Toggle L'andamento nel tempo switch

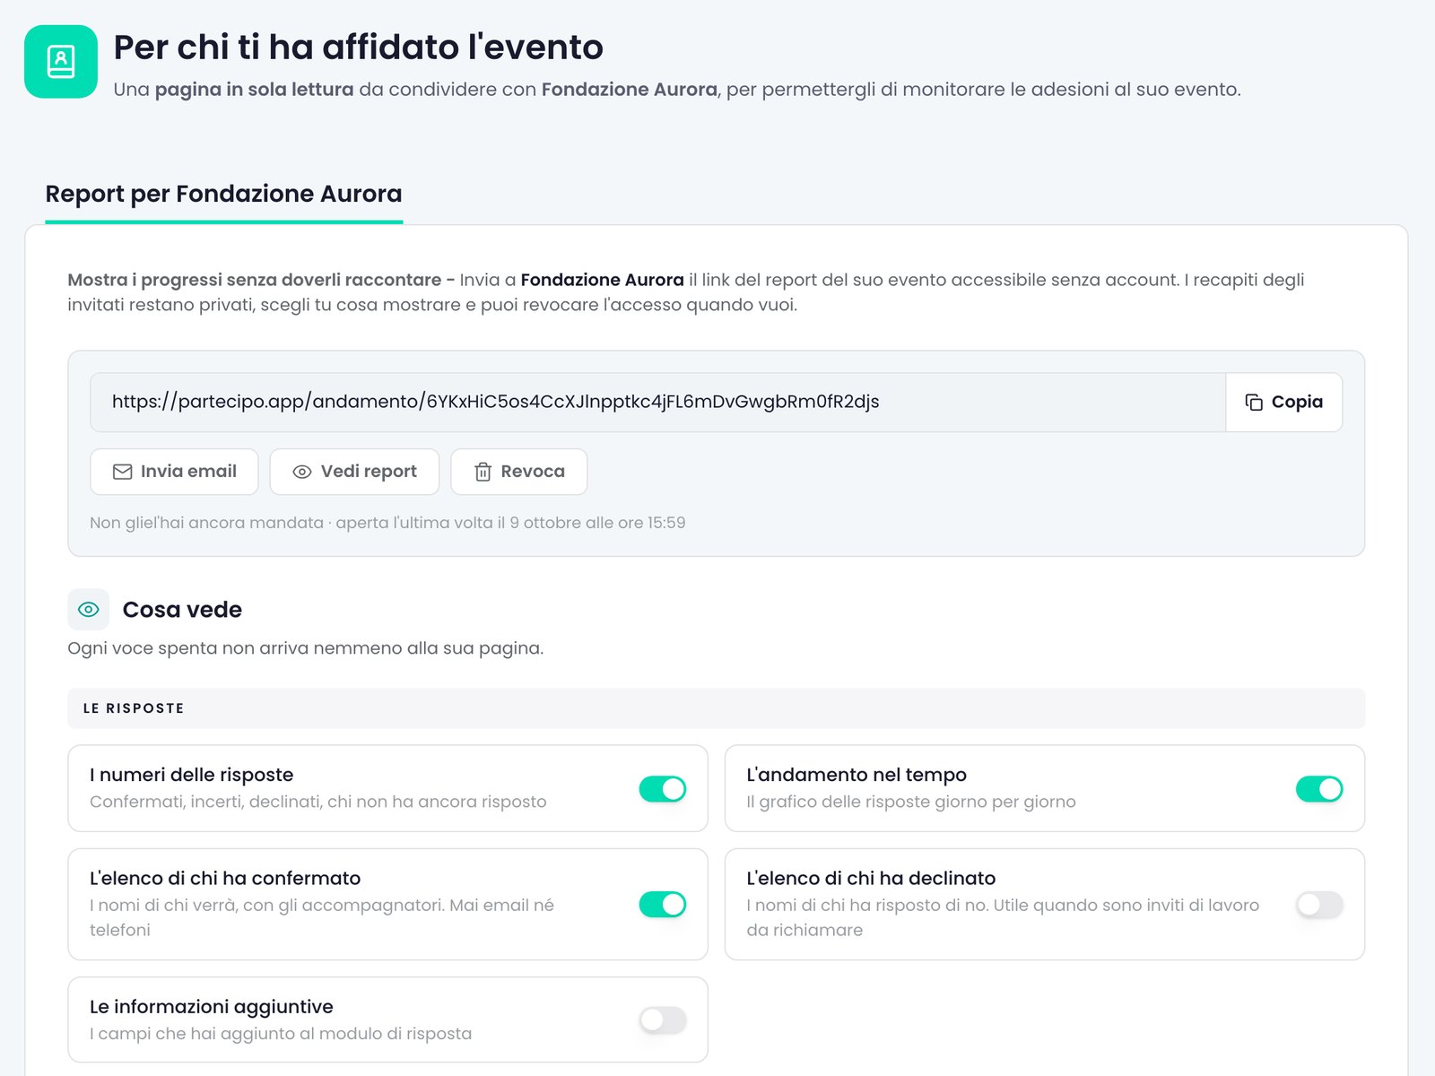point(1319,789)
